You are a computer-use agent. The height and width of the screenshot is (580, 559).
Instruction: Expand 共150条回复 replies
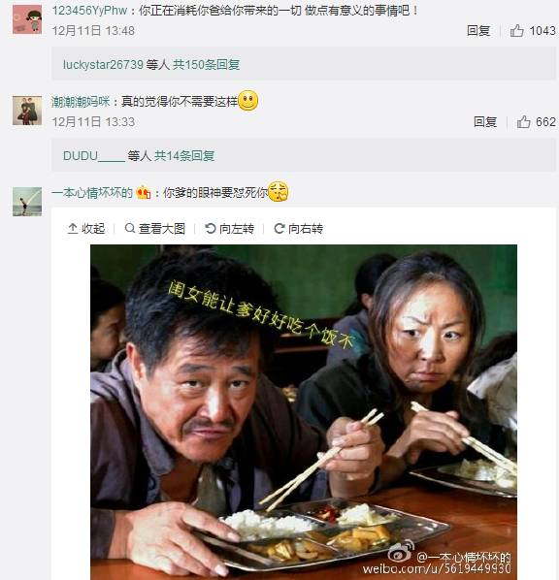[x=206, y=65]
